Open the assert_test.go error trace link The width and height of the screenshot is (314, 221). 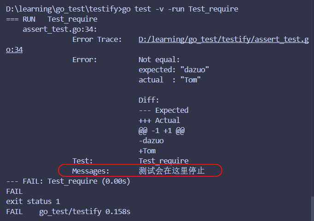223,40
